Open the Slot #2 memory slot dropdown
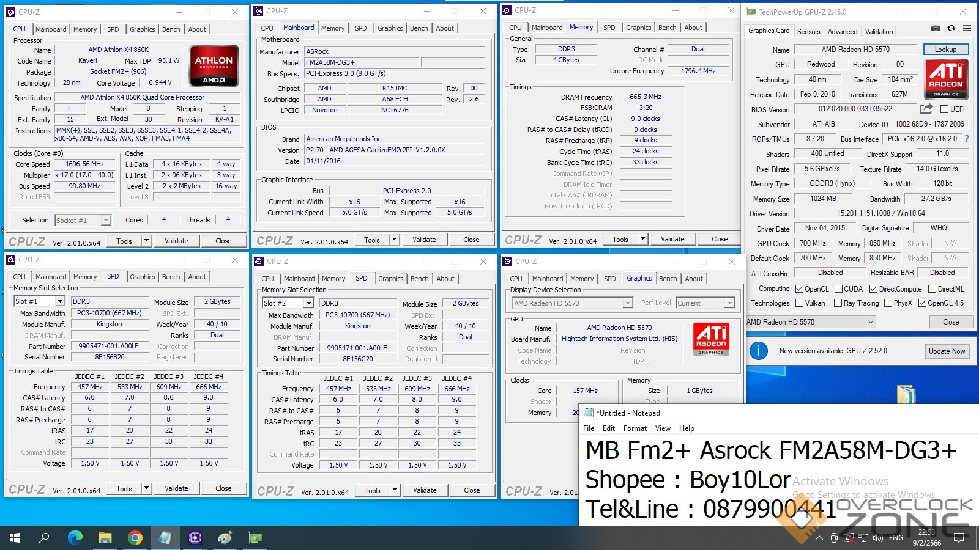Screen dimensions: 979x550 click(308, 303)
